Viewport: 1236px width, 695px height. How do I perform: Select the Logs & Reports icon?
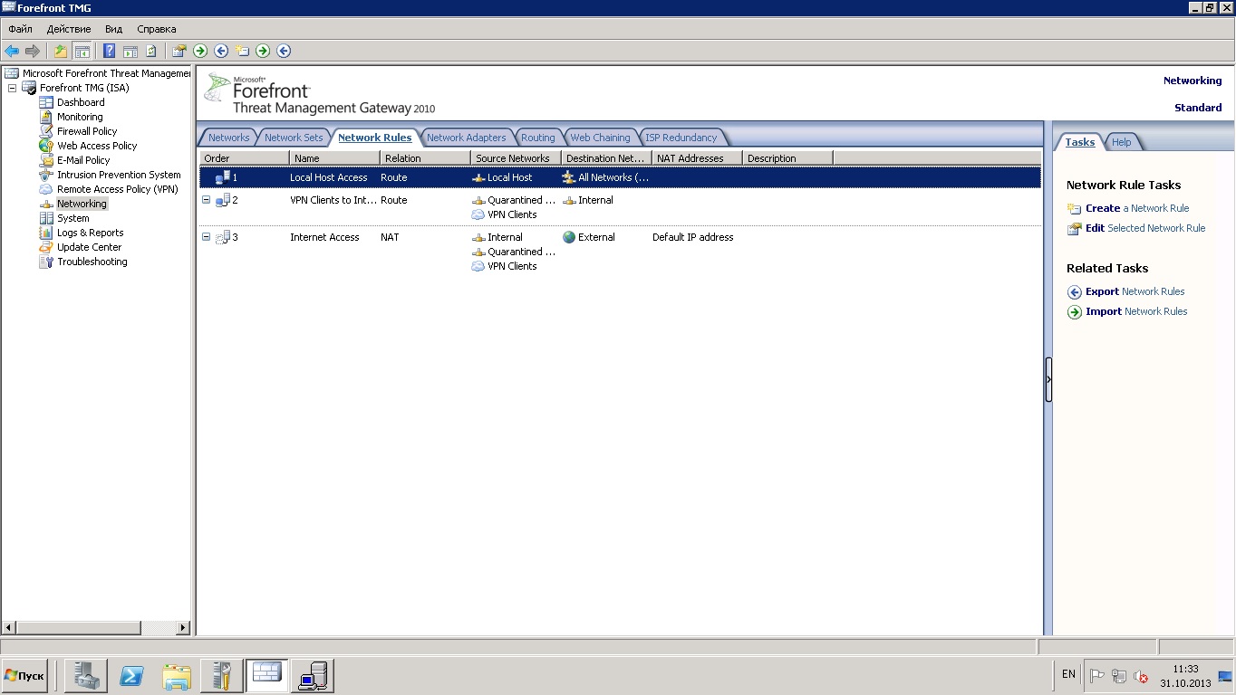(x=46, y=233)
